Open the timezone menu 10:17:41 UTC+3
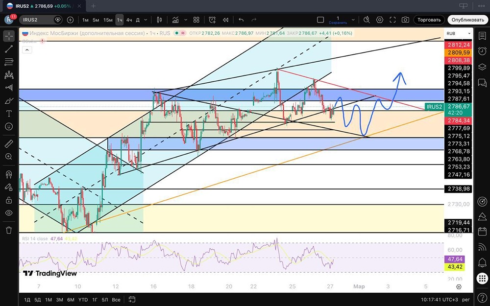The height and width of the screenshot is (306, 490). click(440, 300)
